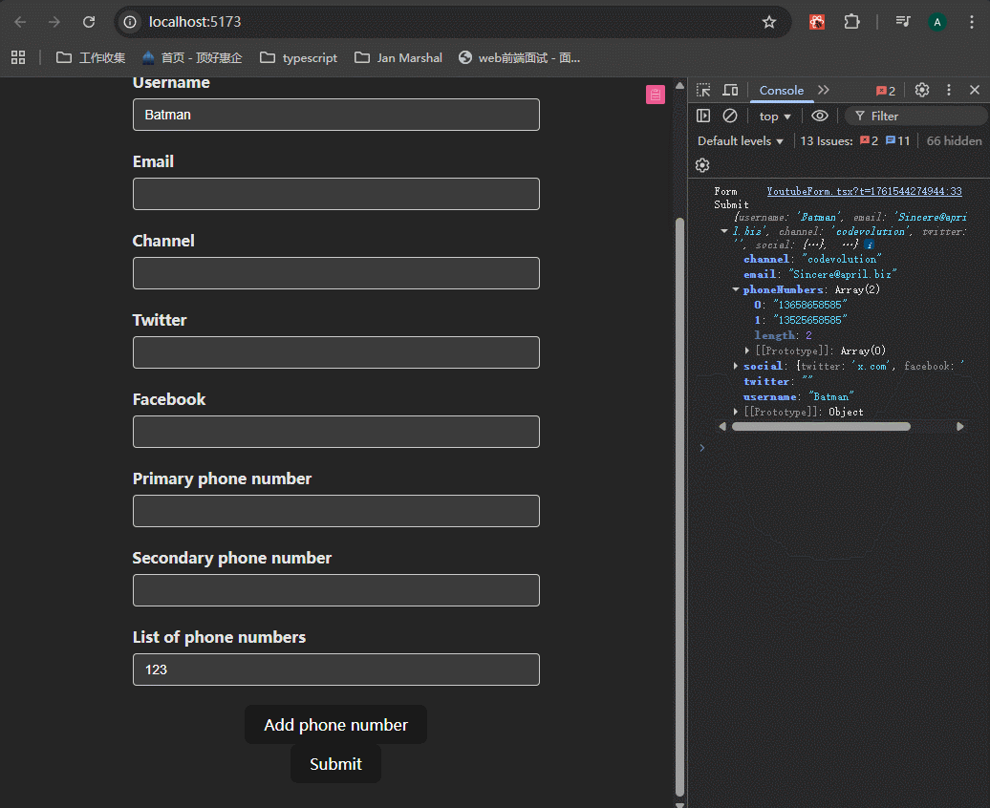The width and height of the screenshot is (990, 808).
Task: Collapse the phoneNumbers array
Action: coord(736,289)
